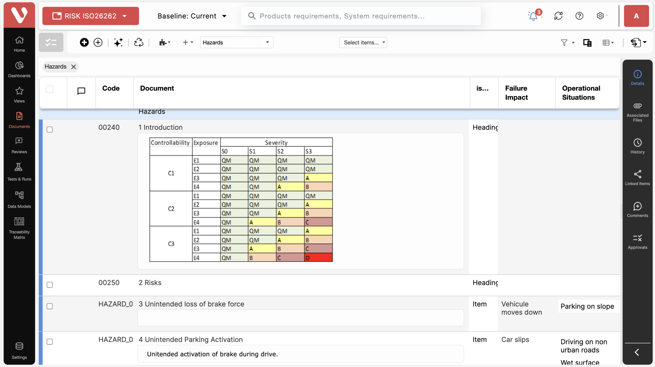Viewport: 655px width, 367px height.
Task: Switch to the Documents sidebar section
Action: pyautogui.click(x=19, y=120)
